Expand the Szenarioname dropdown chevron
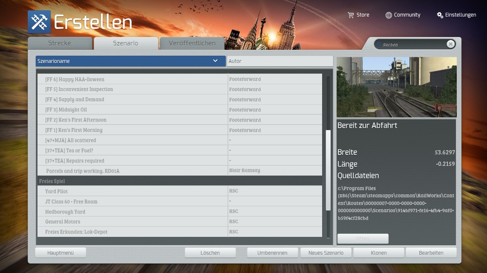 click(x=215, y=61)
